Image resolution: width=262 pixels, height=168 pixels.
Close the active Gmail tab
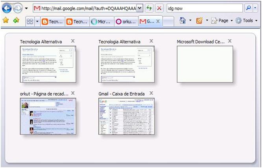click(x=158, y=21)
